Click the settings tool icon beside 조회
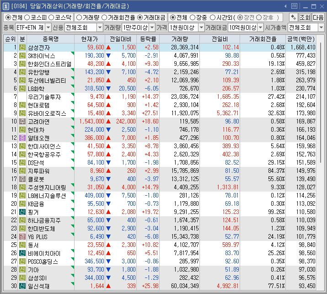The image size is (327, 294). click(294, 17)
